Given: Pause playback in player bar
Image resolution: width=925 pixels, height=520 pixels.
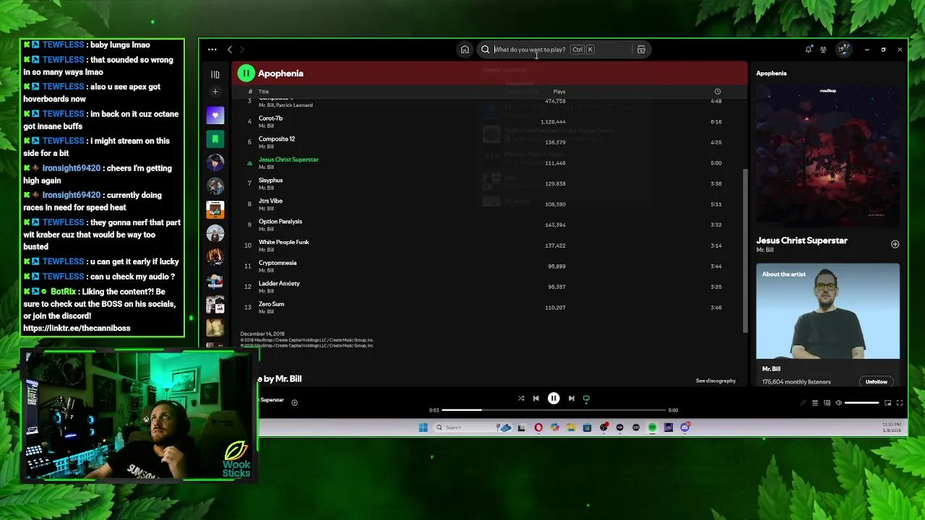Looking at the screenshot, I should pos(554,399).
